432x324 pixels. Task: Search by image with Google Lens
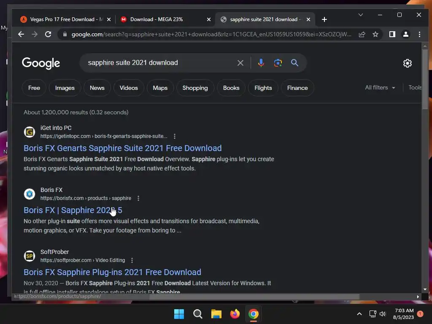pos(278,63)
